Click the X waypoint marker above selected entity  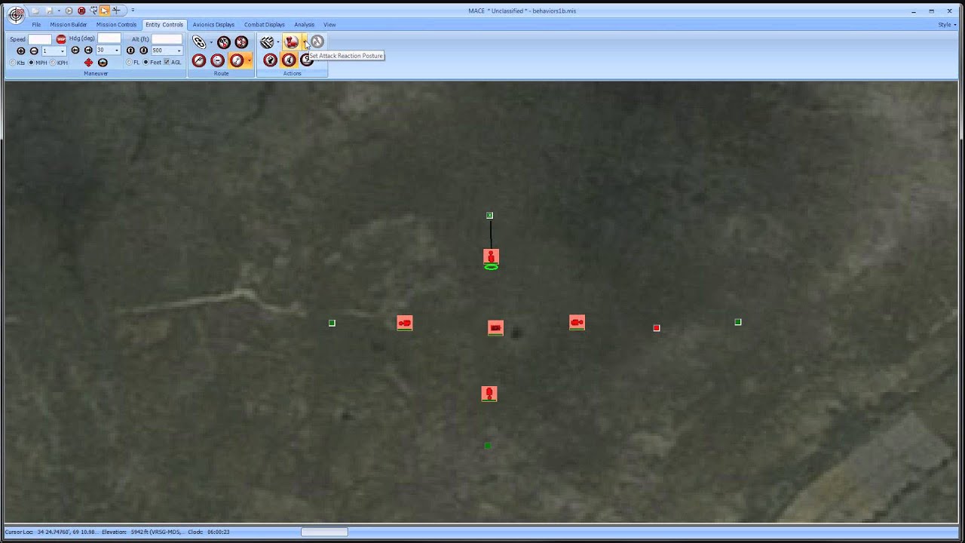point(490,216)
